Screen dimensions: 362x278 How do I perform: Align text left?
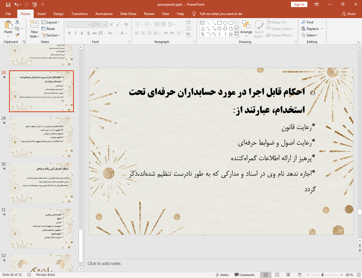[x=137, y=33]
